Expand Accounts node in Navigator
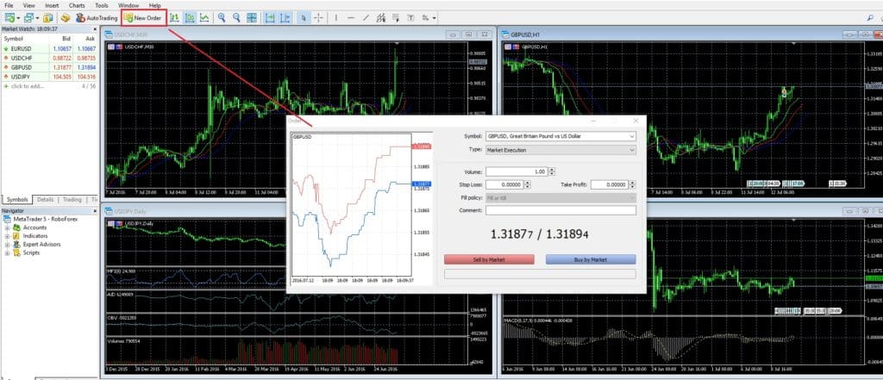This screenshot has height=380, width=883. 7,227
